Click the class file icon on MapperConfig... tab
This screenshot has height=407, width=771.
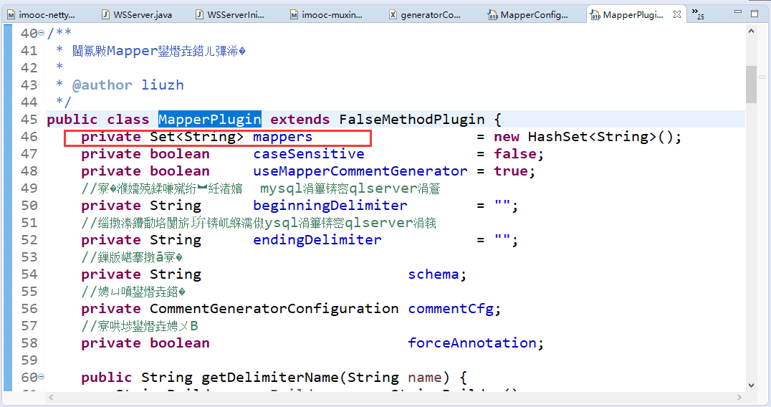pyautogui.click(x=492, y=15)
